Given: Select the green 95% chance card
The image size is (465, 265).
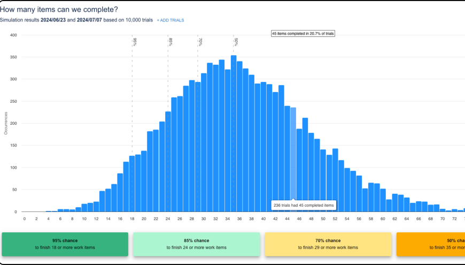Looking at the screenshot, I should click(65, 244).
